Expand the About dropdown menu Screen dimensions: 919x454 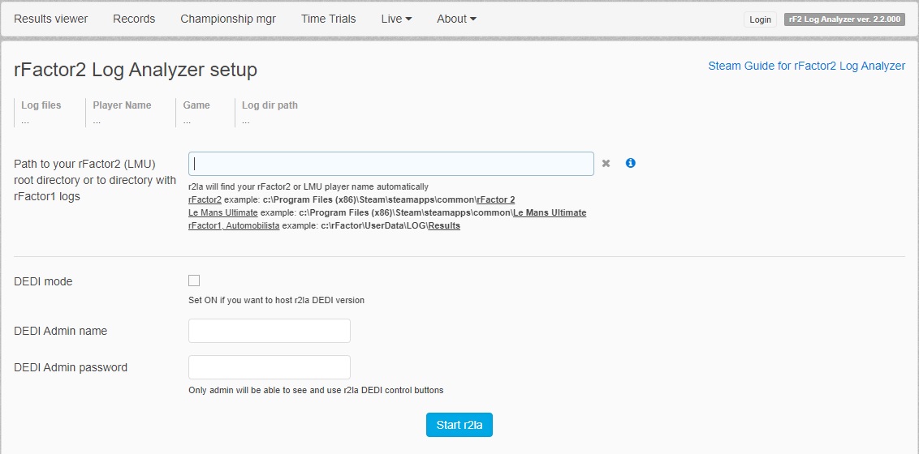pos(456,19)
